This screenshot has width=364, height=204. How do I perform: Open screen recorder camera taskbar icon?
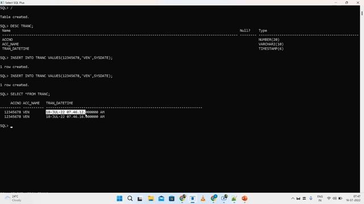224,198
